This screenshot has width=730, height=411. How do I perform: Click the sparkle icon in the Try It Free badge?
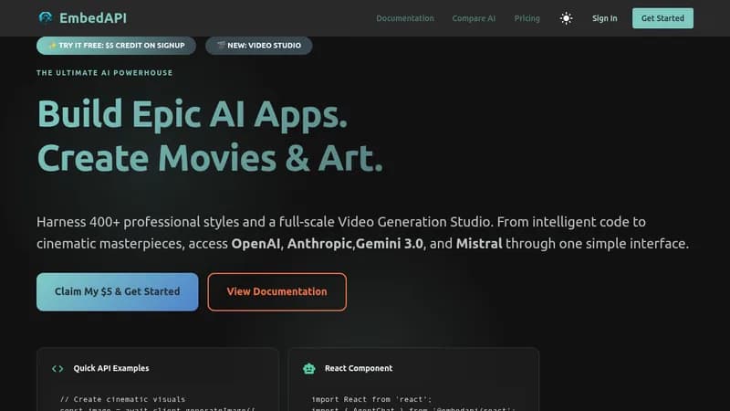[52, 45]
